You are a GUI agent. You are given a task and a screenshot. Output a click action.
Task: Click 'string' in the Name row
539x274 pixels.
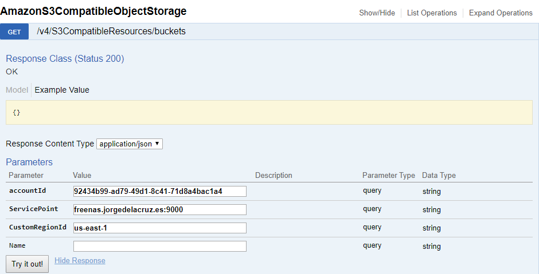pos(431,246)
